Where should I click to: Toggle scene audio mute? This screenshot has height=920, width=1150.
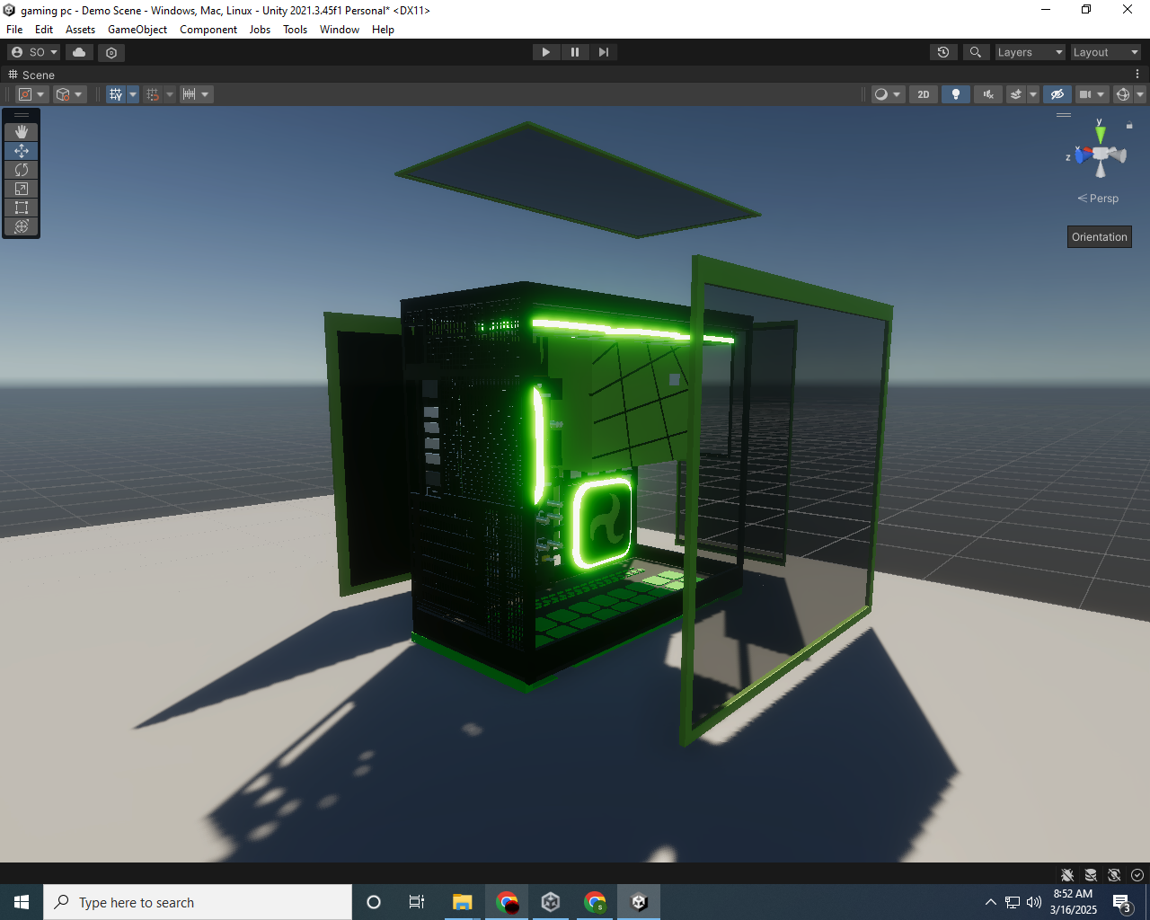[x=988, y=94]
